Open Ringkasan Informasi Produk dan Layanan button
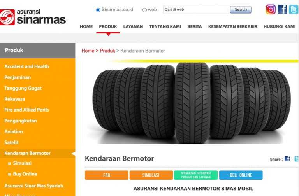The height and width of the screenshot is (196, 299). [x=196, y=175]
